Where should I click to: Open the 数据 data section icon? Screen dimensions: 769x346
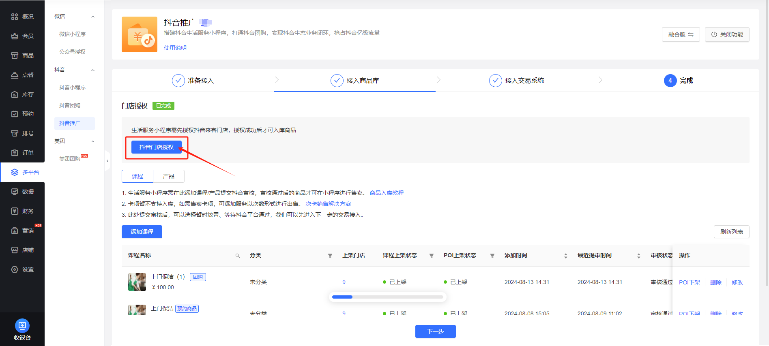pos(15,192)
